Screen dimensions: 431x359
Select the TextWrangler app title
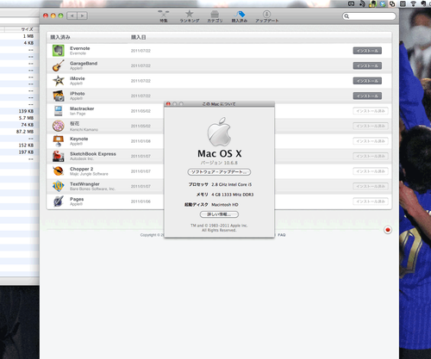84,184
